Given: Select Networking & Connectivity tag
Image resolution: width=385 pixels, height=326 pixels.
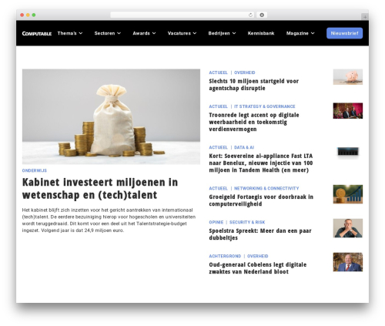Looking at the screenshot, I should 266,189.
